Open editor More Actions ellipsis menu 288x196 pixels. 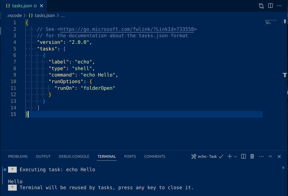(279, 6)
